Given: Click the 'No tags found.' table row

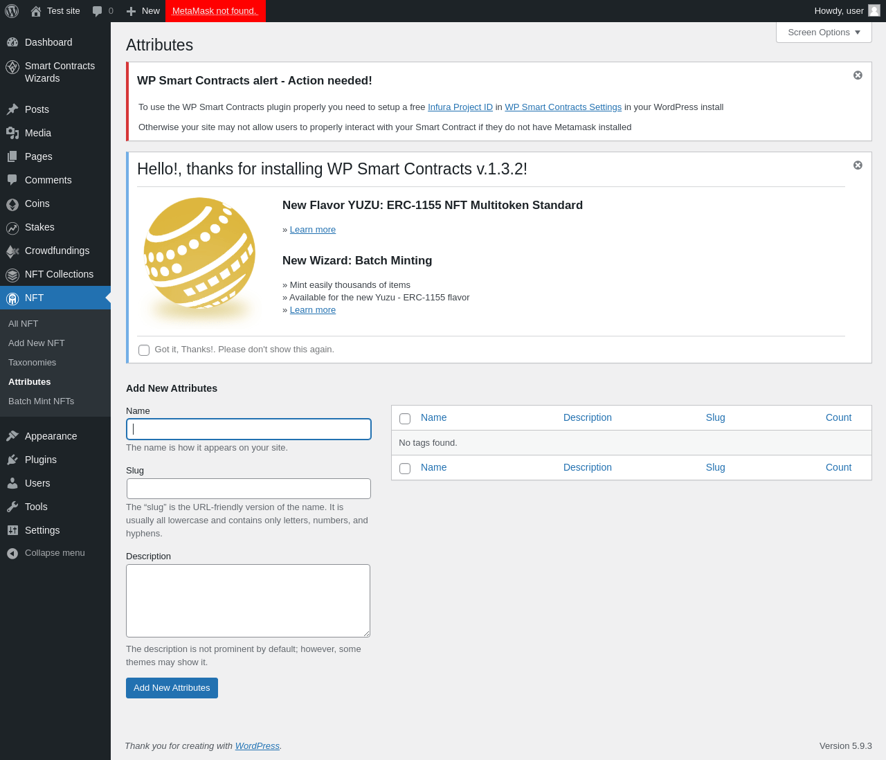Looking at the screenshot, I should [x=631, y=443].
